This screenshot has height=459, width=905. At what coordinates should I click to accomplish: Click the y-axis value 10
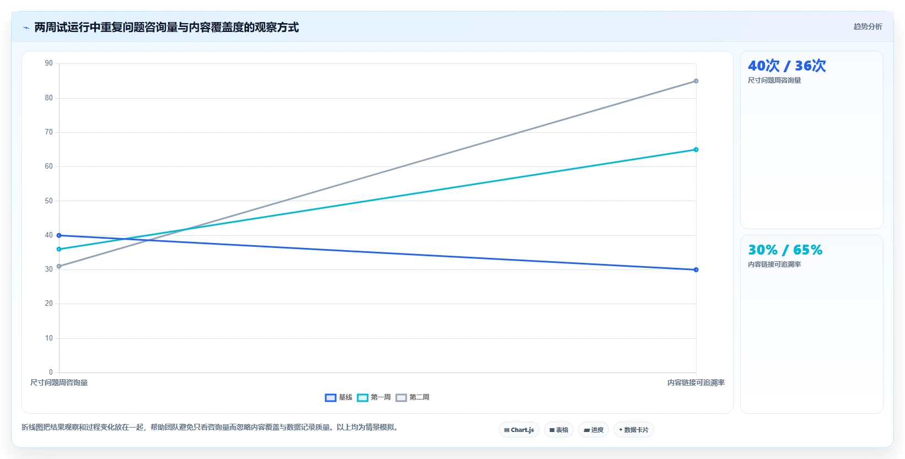point(49,338)
